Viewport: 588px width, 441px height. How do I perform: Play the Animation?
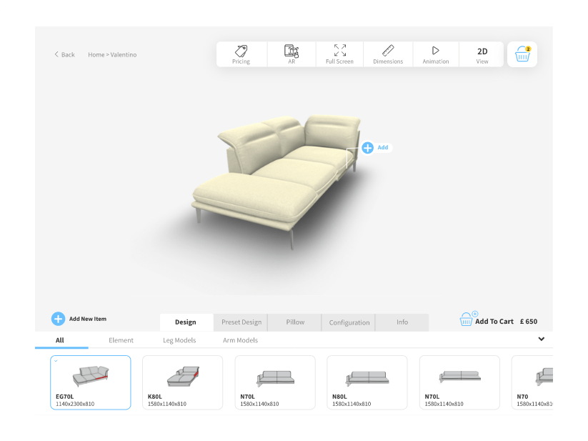[x=435, y=54]
